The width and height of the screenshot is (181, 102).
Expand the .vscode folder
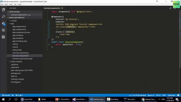click(x=14, y=21)
